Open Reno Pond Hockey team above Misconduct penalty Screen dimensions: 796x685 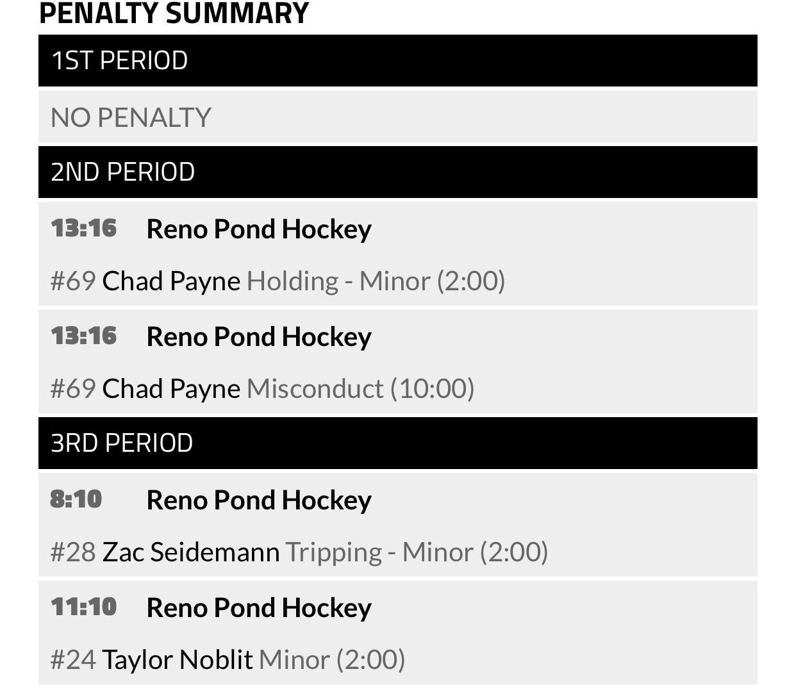coord(259,337)
